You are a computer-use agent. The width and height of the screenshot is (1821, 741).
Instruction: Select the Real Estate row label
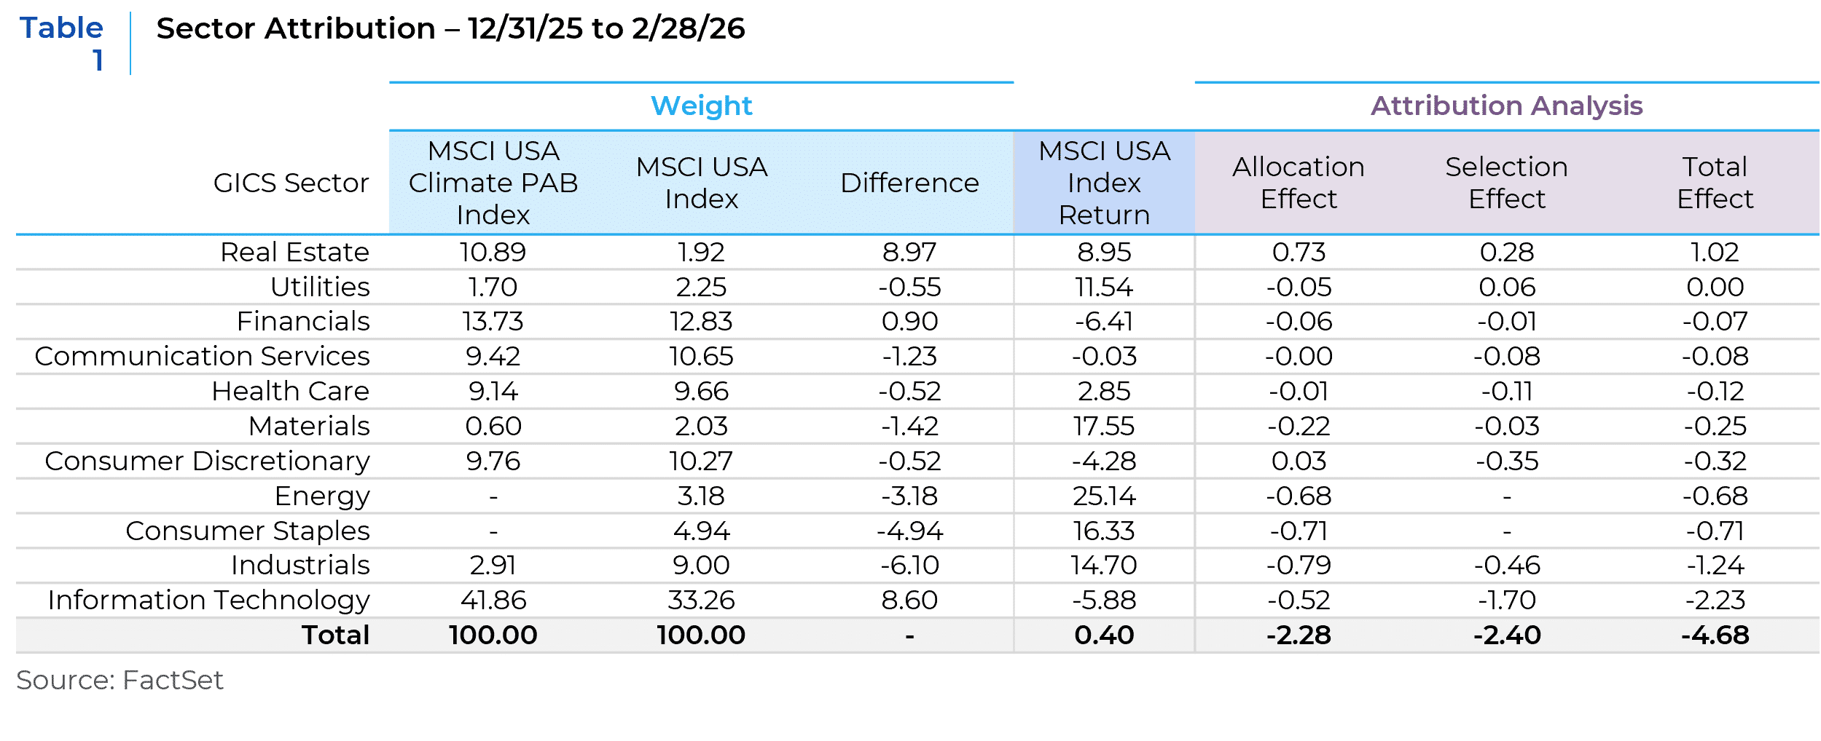click(294, 253)
